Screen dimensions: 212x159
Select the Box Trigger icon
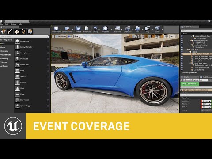coord(18,100)
